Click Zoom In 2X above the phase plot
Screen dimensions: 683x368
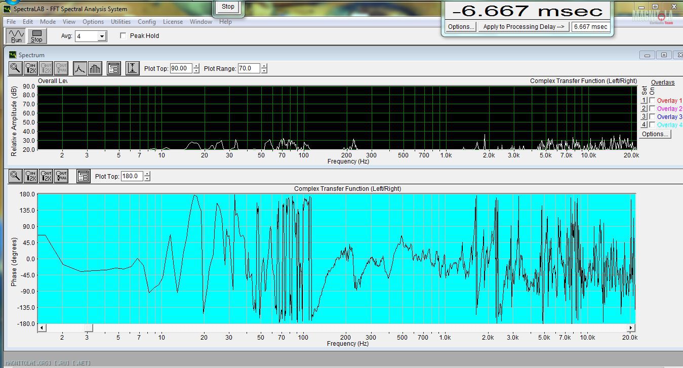click(x=31, y=176)
